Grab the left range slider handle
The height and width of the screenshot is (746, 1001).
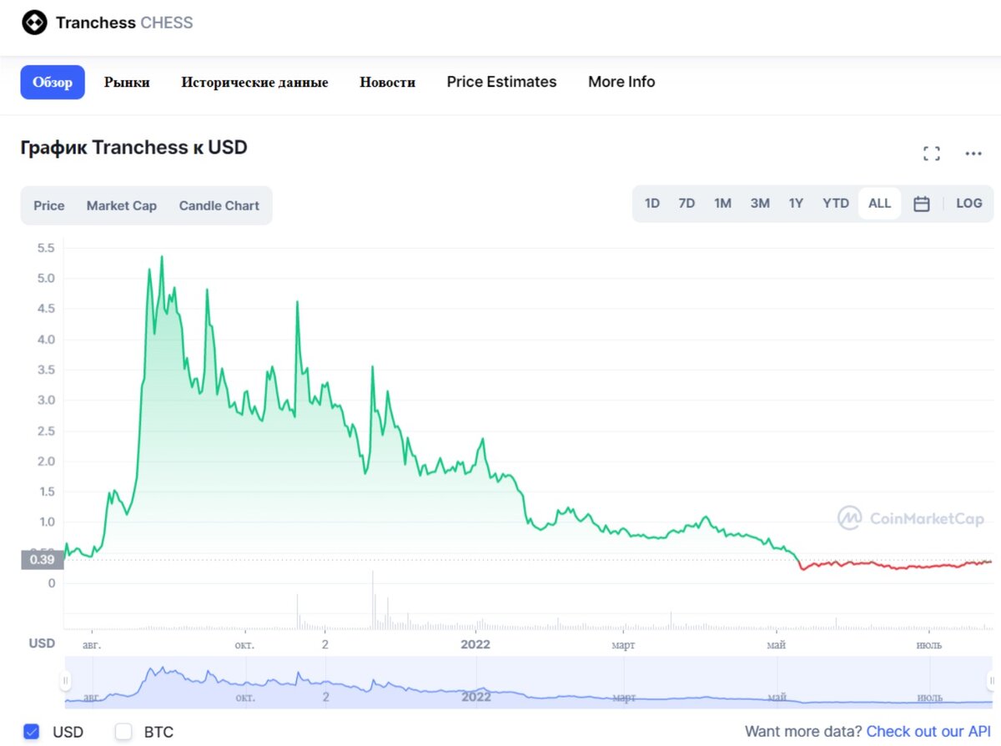(x=65, y=681)
